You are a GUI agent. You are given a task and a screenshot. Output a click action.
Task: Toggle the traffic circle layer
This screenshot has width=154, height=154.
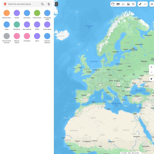coord(113,4)
